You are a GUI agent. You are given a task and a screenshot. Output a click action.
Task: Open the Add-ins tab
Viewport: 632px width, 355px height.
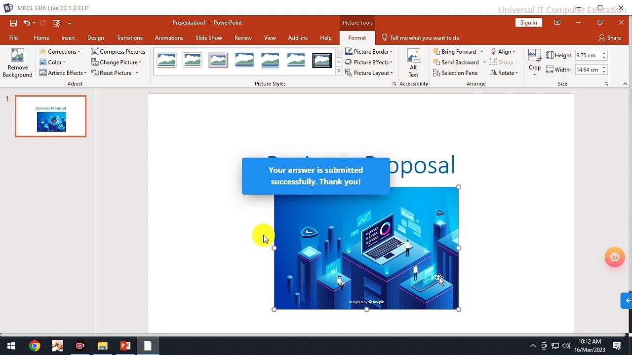pos(298,38)
